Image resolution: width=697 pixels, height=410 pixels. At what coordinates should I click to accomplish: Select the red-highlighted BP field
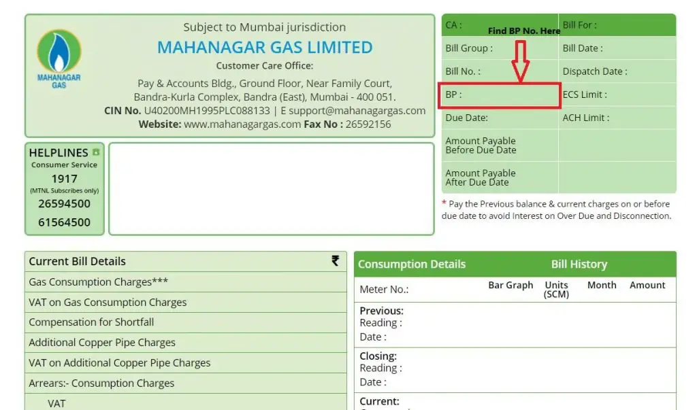499,95
